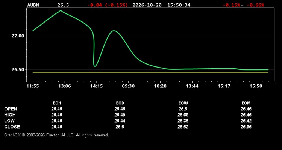Image resolution: width=282 pixels, height=150 pixels.
Task: Click the HIGH row label
Action: point(10,115)
